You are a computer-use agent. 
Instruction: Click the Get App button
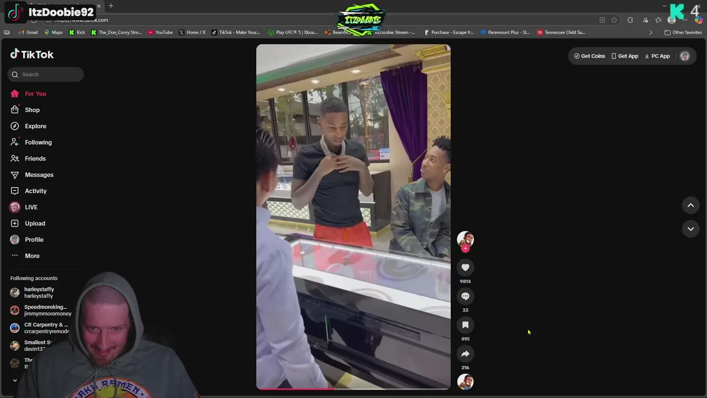pos(625,56)
